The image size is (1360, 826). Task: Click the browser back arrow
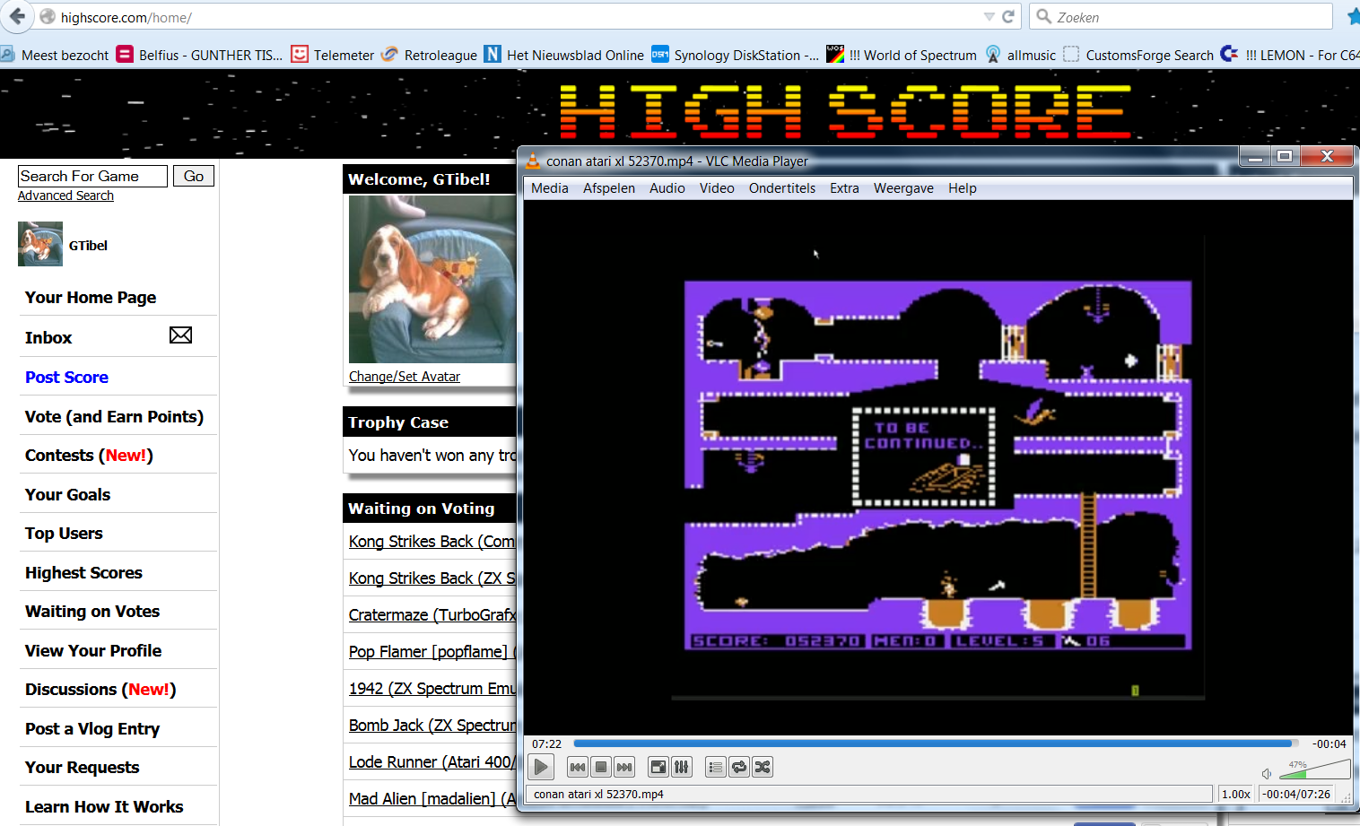coord(17,16)
